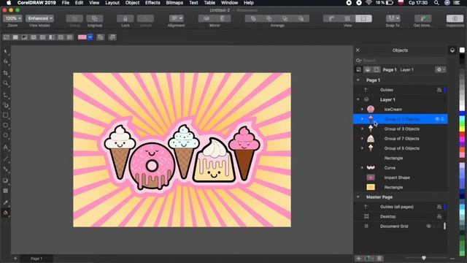Select the Rectangle tool
The image size is (467, 263).
[5, 115]
